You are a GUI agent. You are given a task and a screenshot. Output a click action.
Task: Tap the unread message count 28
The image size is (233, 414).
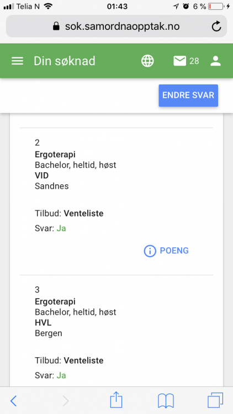(x=194, y=61)
